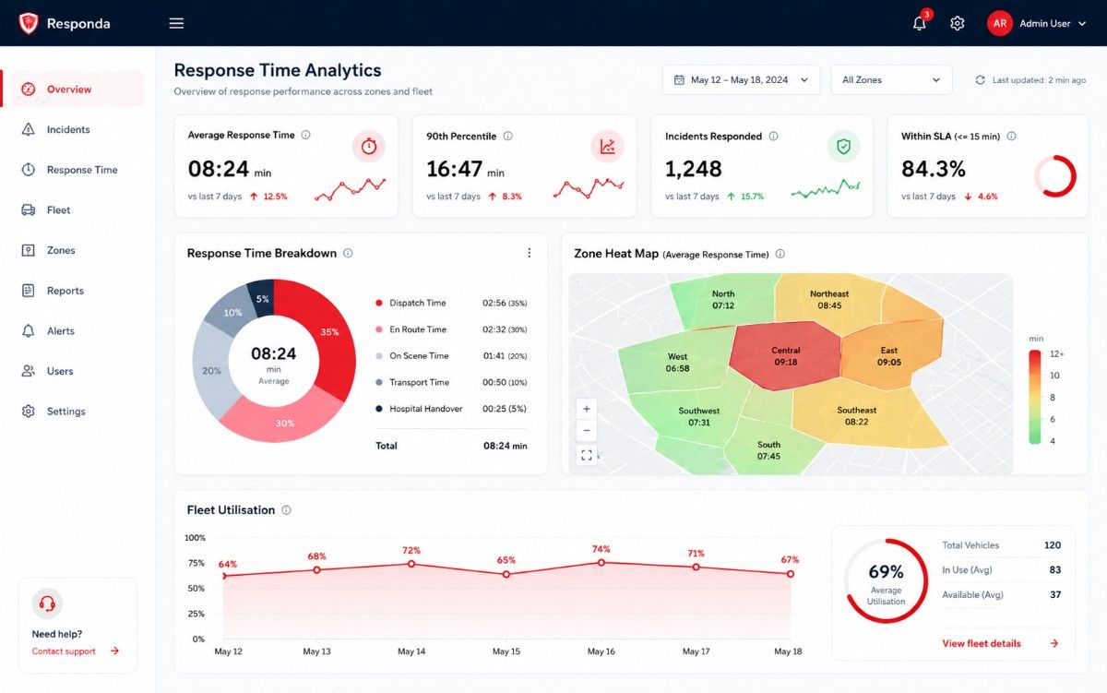The width and height of the screenshot is (1107, 693).
Task: Click info icon beside 90th Percentile
Action: click(x=508, y=136)
